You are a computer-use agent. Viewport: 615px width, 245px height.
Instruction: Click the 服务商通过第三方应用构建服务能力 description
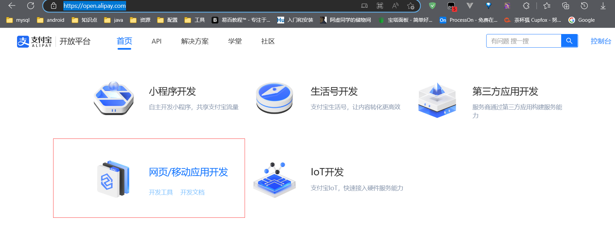517,111
